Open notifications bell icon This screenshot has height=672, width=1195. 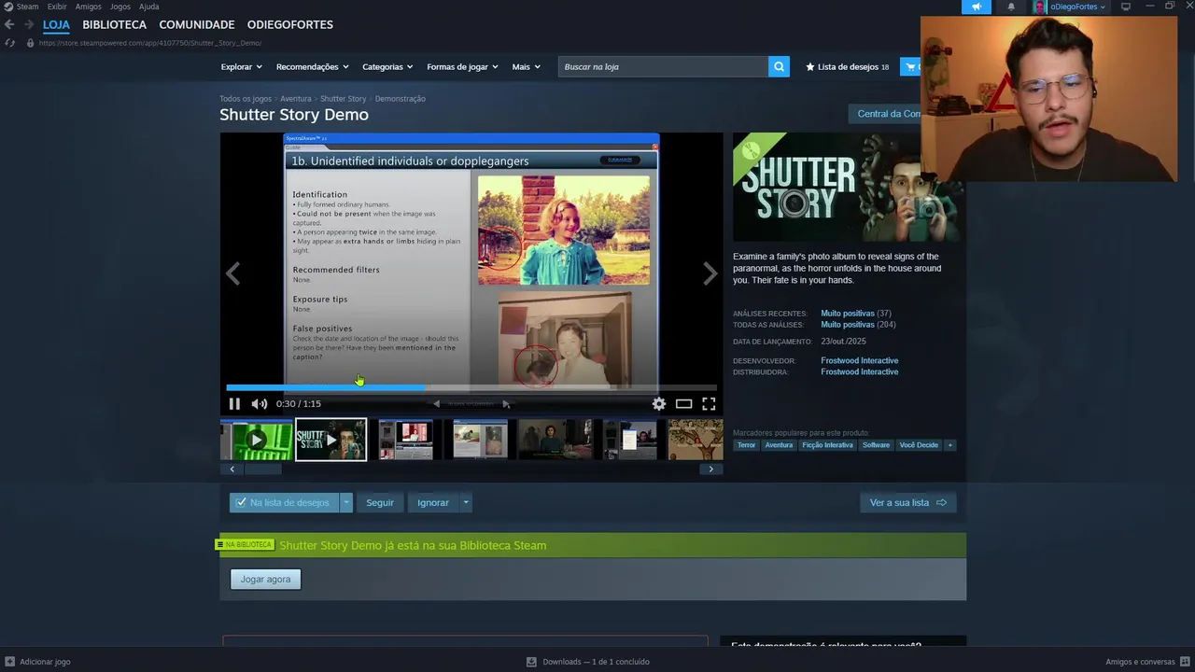tap(1011, 7)
